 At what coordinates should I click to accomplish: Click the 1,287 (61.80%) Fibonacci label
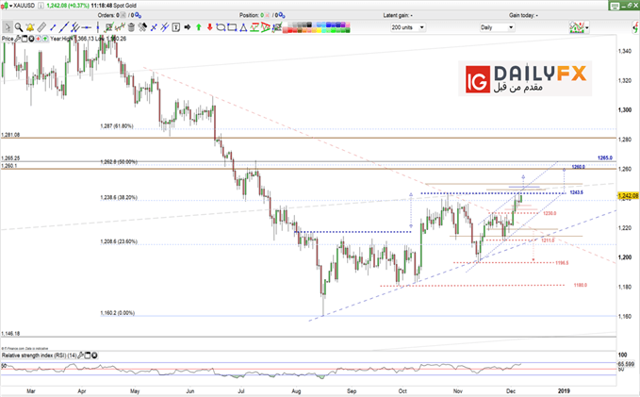tap(117, 126)
